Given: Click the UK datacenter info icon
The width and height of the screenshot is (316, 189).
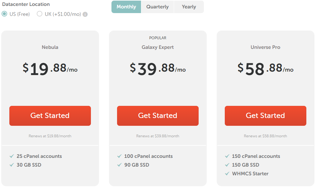Looking at the screenshot, I should click(x=85, y=14).
